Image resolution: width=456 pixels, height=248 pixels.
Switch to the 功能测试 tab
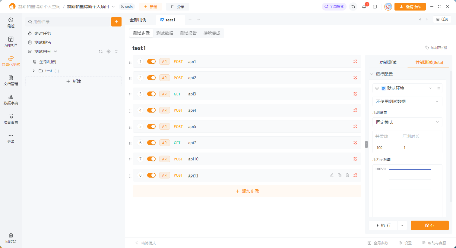pos(388,62)
